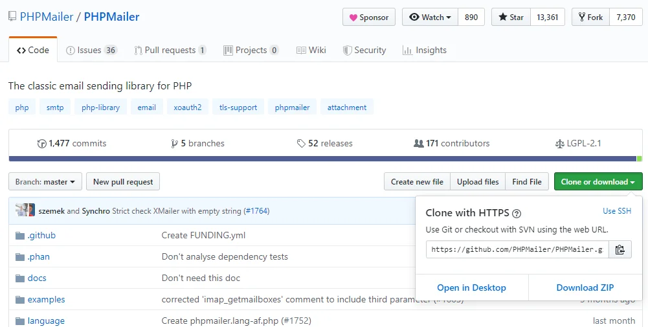This screenshot has height=327, width=648.
Task: Switch to the Issues tab
Action: (x=92, y=50)
